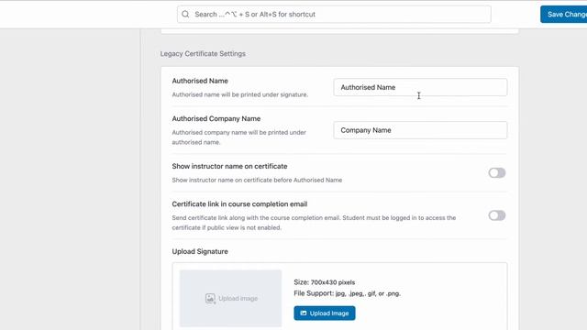Click 'Authorised name will be printed under signature' description
The height and width of the screenshot is (330, 587).
240,94
